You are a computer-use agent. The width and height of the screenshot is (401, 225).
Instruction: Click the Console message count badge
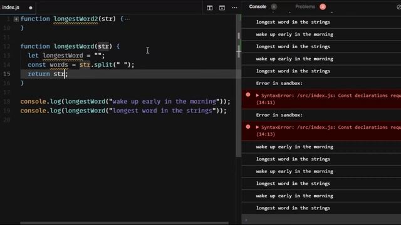[x=274, y=7]
